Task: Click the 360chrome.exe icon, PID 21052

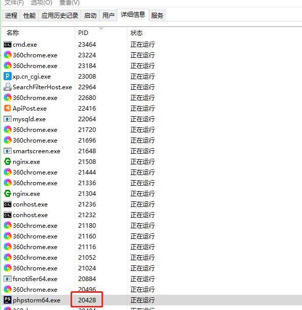Action: (8, 257)
